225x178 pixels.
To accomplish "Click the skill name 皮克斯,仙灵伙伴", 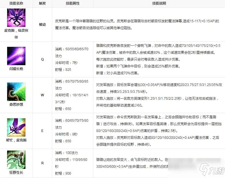I will [16, 34].
